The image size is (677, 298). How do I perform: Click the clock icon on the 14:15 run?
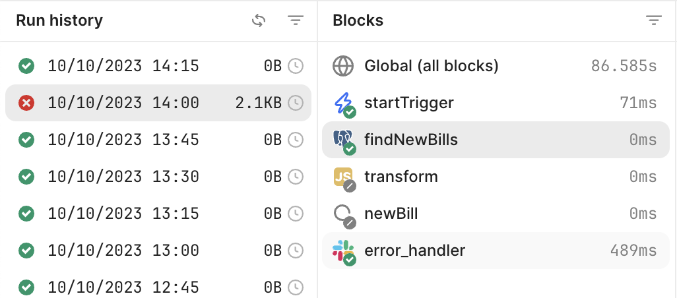pos(296,66)
